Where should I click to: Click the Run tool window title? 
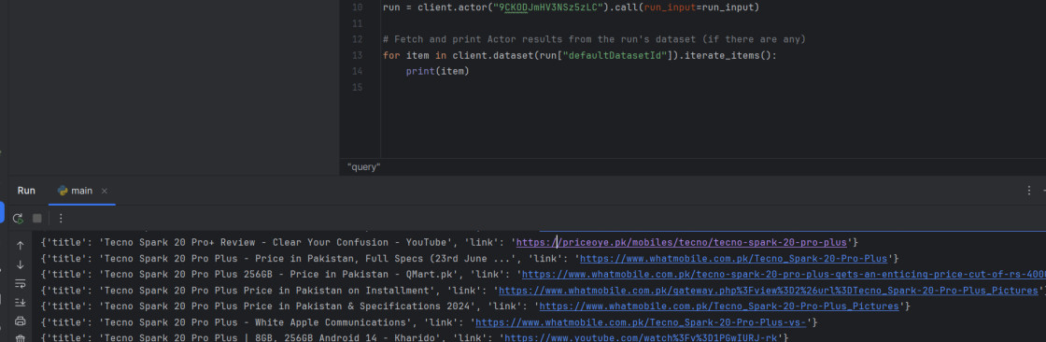tap(26, 191)
